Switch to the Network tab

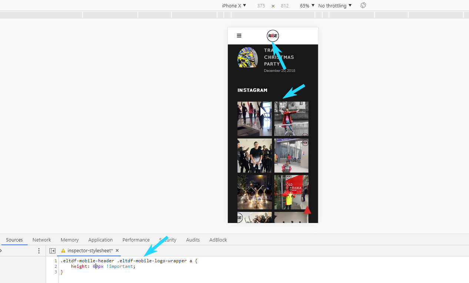[x=41, y=240]
